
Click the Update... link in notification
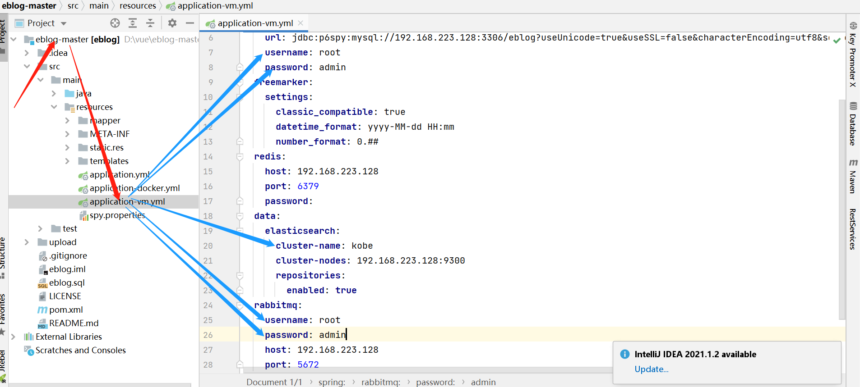click(651, 369)
